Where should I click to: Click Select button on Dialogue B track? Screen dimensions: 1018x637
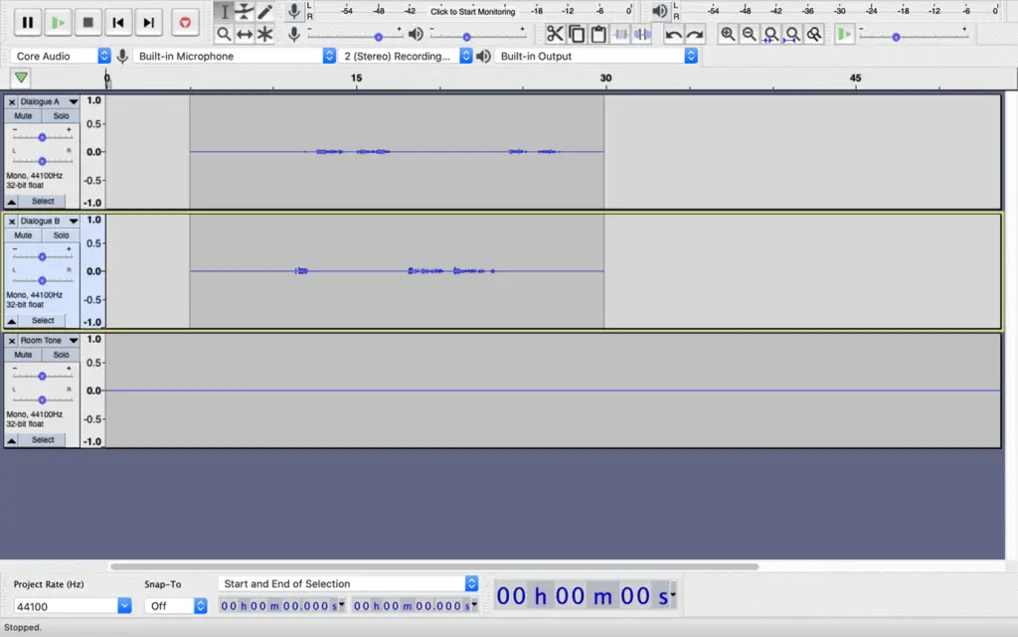(43, 320)
